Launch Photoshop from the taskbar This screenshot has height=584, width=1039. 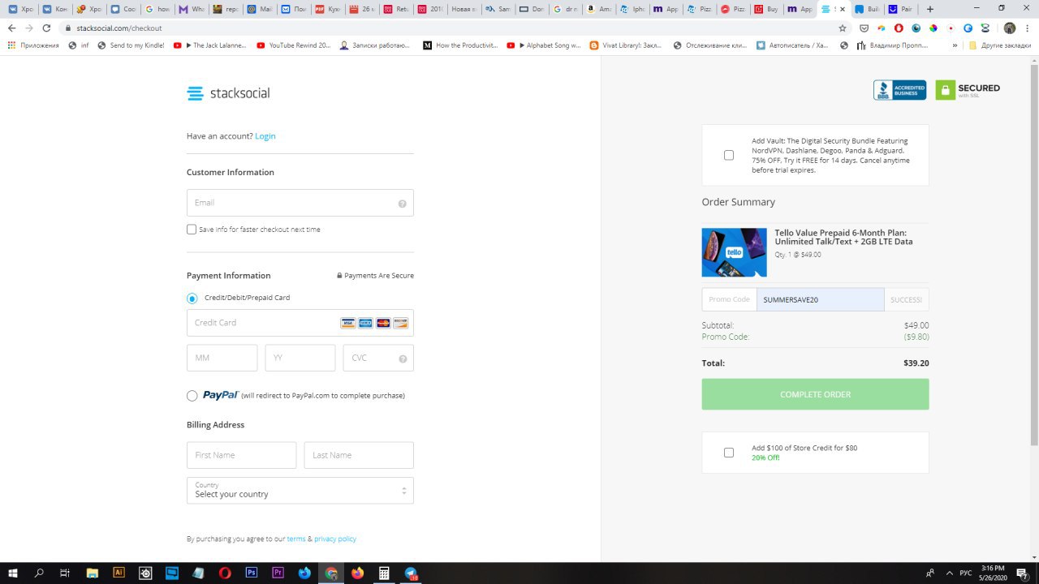point(252,573)
